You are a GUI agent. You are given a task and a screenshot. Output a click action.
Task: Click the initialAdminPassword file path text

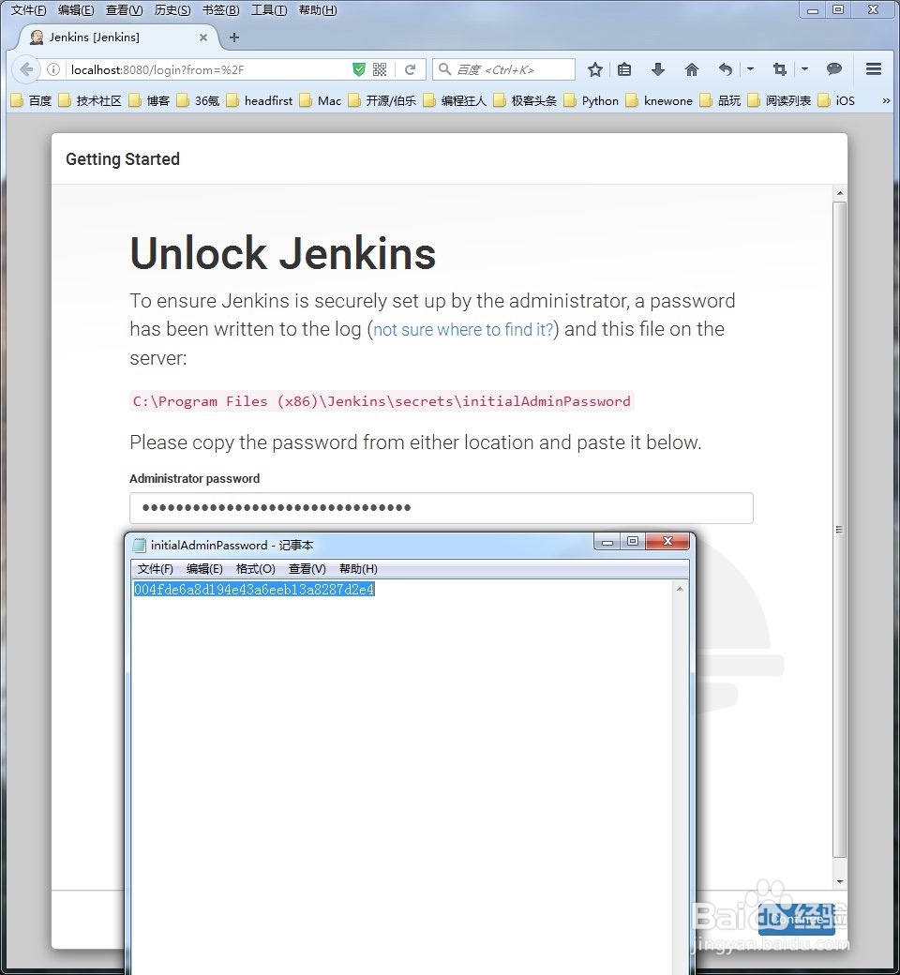pyautogui.click(x=382, y=401)
